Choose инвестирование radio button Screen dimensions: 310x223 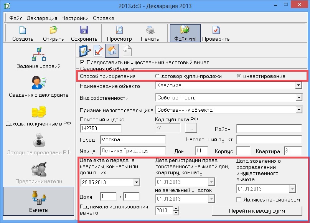239,76
